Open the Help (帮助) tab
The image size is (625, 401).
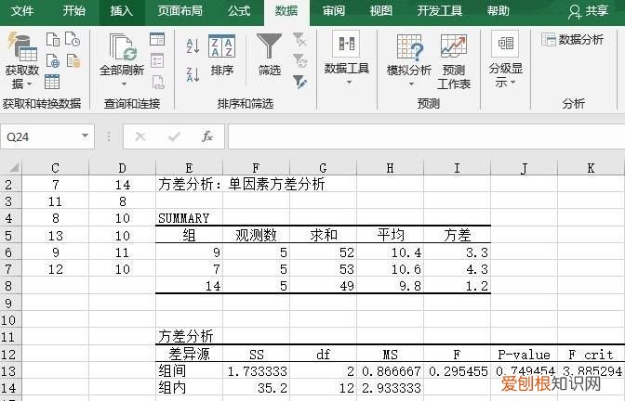(498, 11)
